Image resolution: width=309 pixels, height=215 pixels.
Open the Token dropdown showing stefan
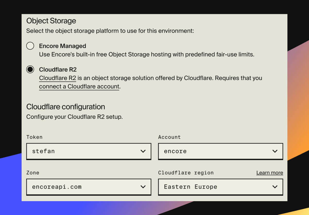pyautogui.click(x=89, y=151)
